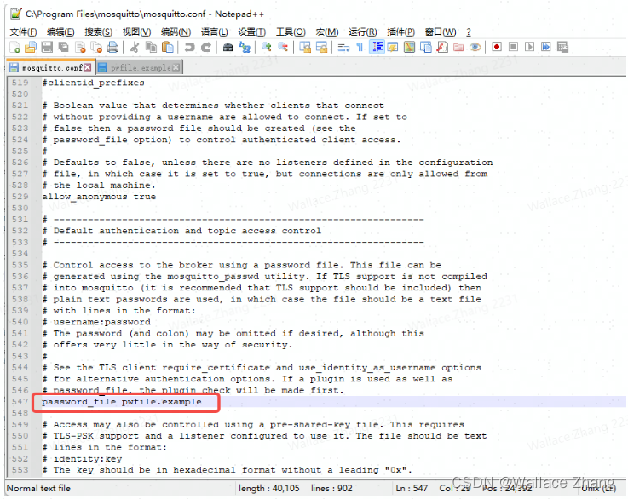Toggle word wrap icon
The image size is (628, 499).
coord(343,47)
